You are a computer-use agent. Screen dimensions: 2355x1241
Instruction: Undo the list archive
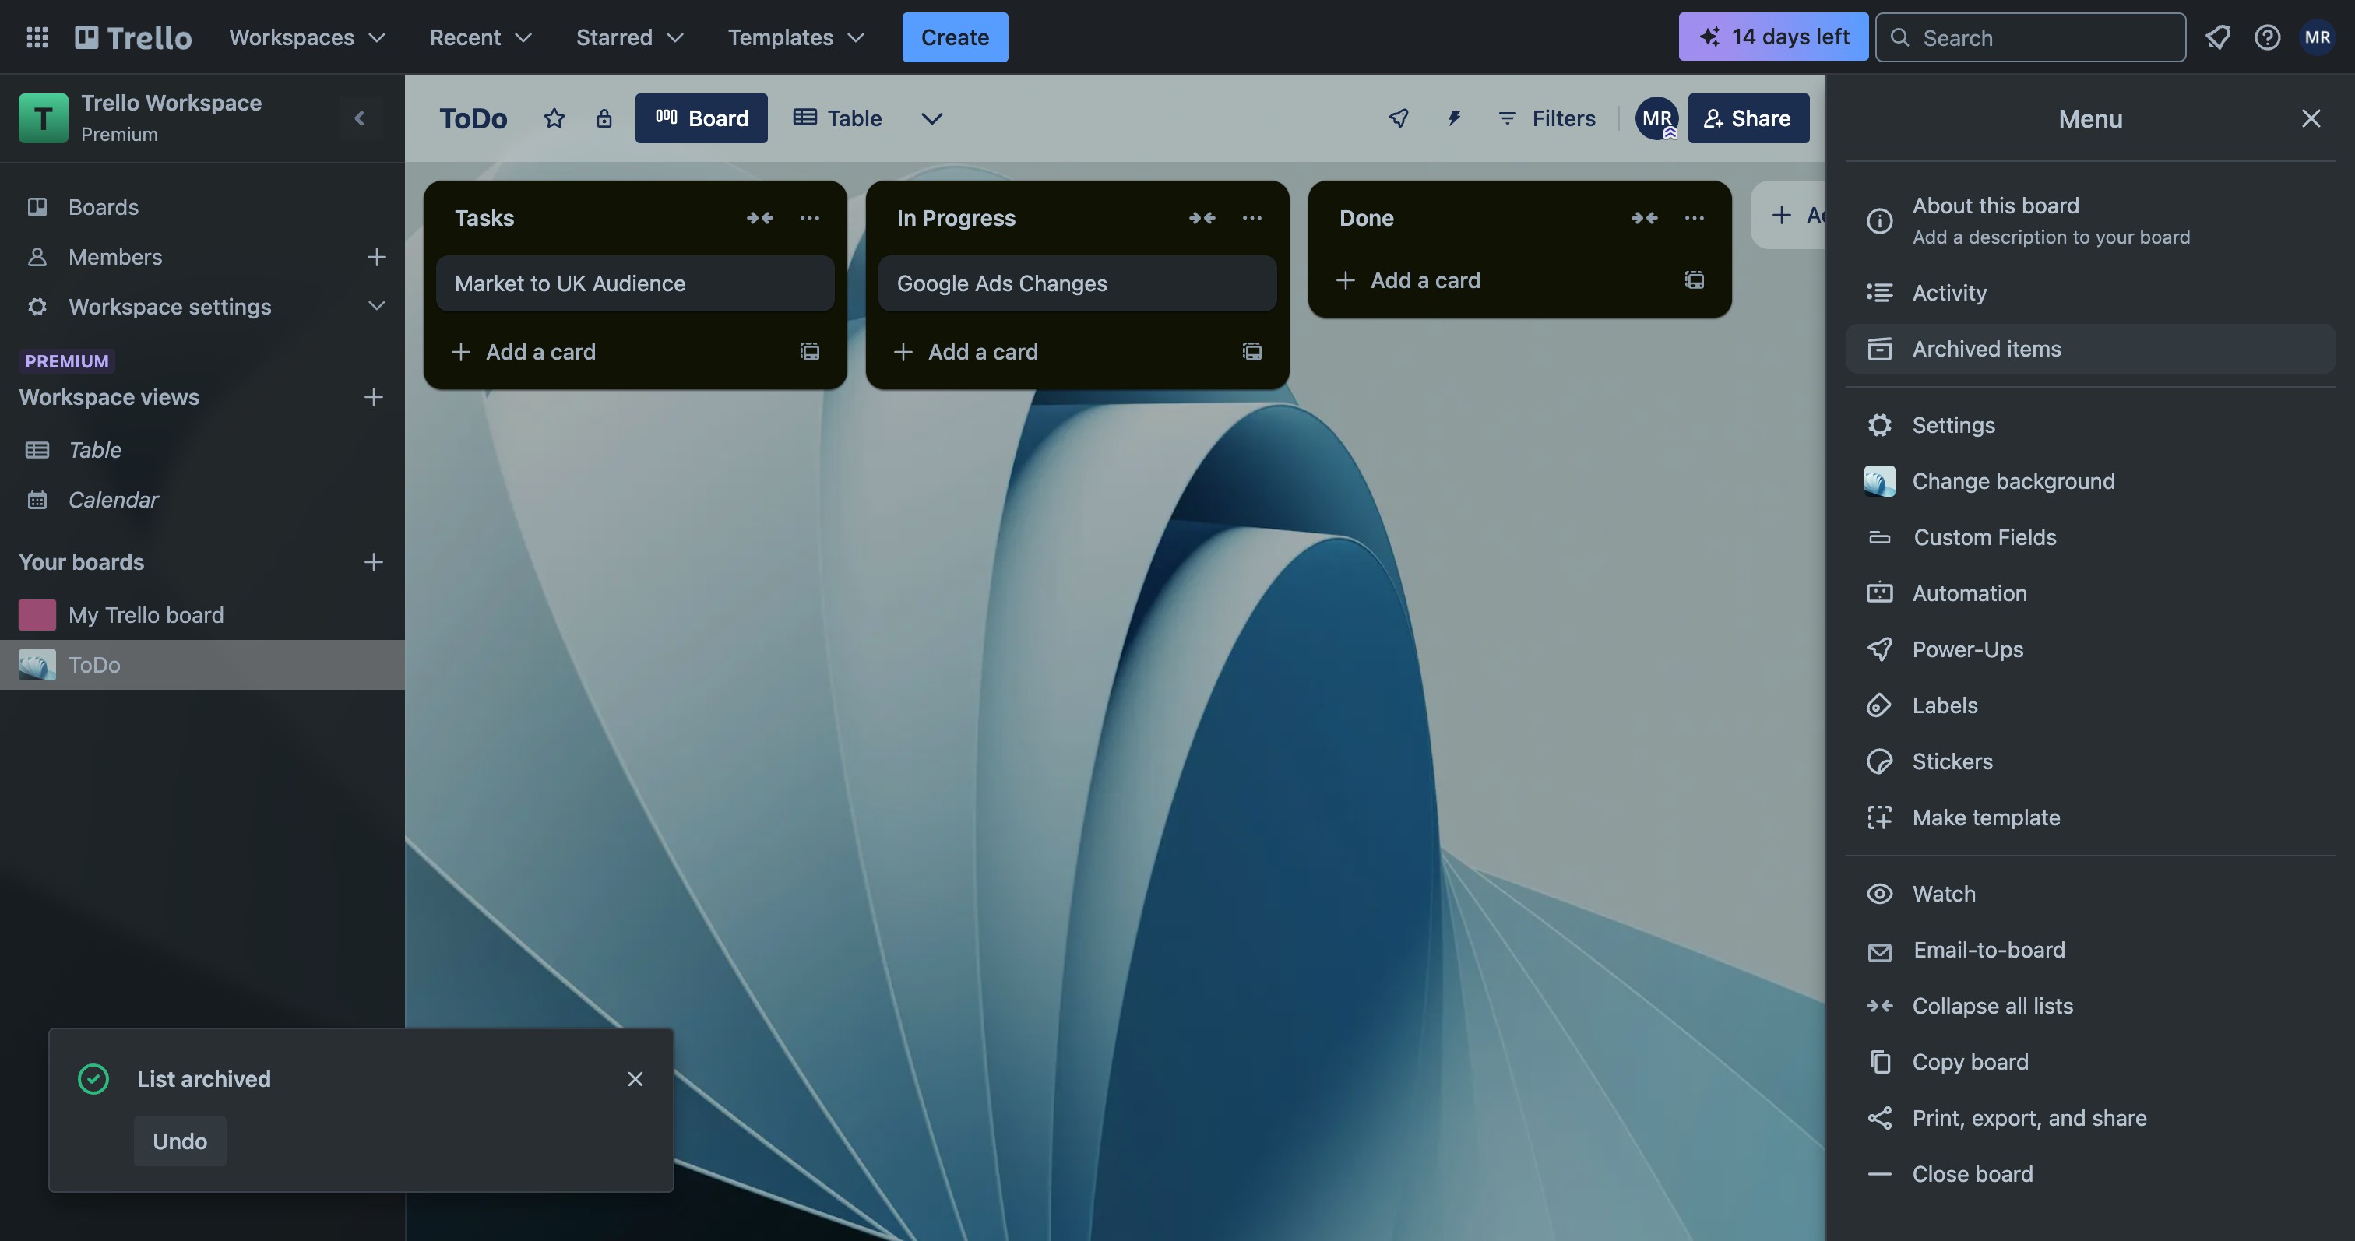pos(180,1141)
